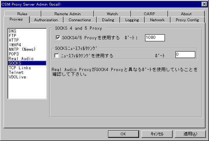209x141 pixels.
Task: Open the Proxy Config tab
Action: pyautogui.click(x=187, y=20)
